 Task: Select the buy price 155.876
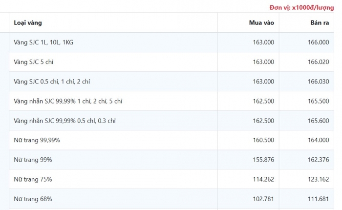pos(263,160)
